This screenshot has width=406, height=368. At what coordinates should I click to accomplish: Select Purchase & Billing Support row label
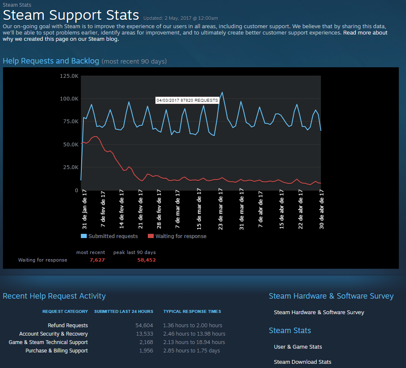56,351
